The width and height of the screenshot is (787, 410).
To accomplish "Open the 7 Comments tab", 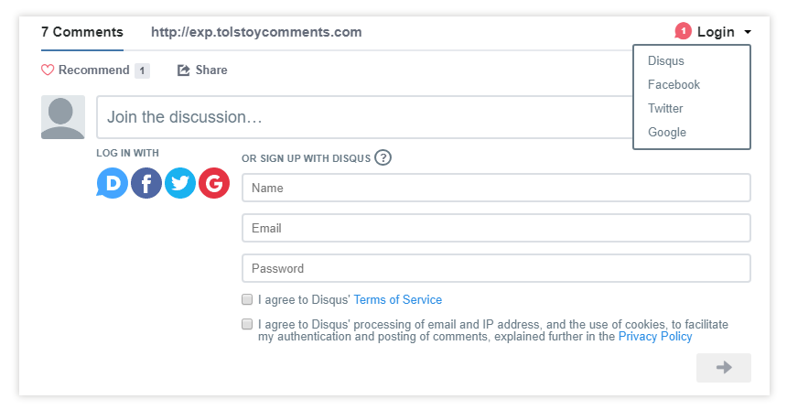I will 82,32.
